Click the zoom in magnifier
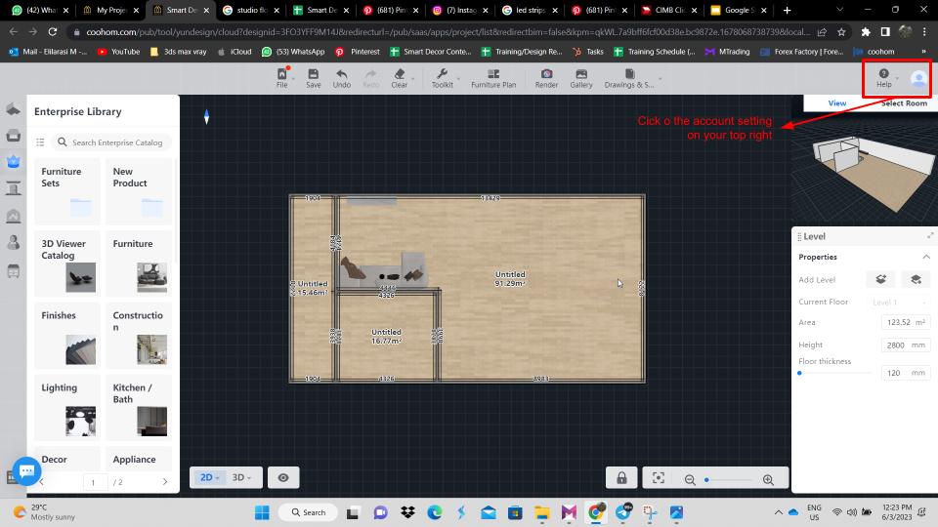Image resolution: width=938 pixels, height=527 pixels. [768, 479]
